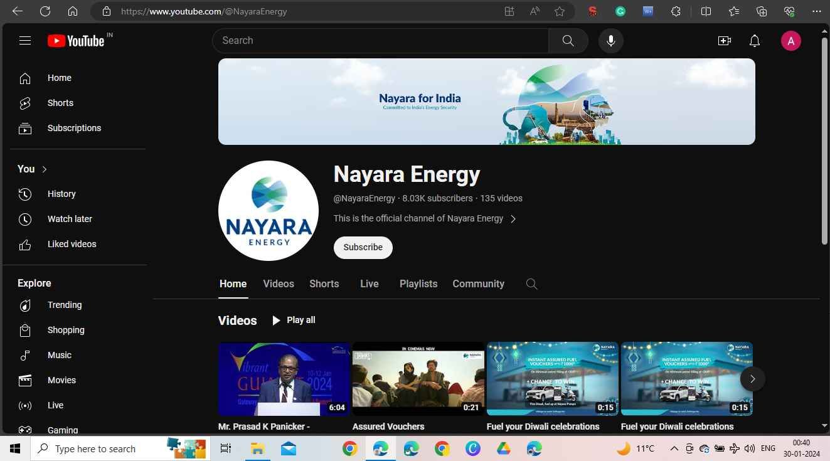The height and width of the screenshot is (461, 830).
Task: Open Watch later from the sidebar
Action: click(70, 218)
